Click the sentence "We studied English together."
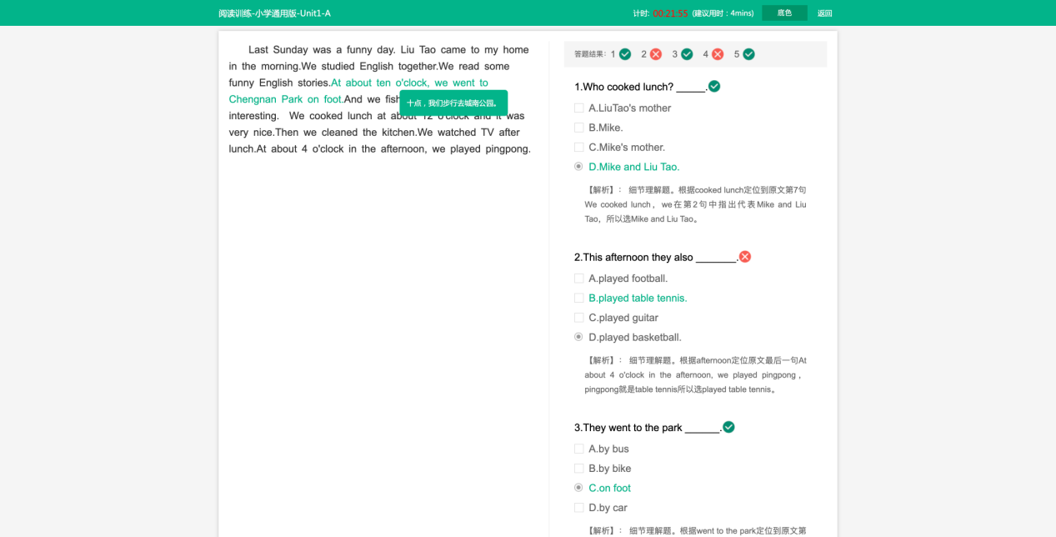Screen dimensions: 1056x537 pyautogui.click(x=369, y=66)
